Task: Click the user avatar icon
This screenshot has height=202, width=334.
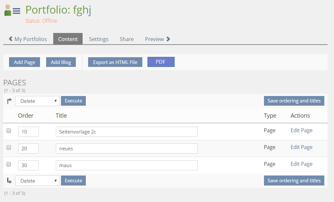Action: click(x=8, y=10)
